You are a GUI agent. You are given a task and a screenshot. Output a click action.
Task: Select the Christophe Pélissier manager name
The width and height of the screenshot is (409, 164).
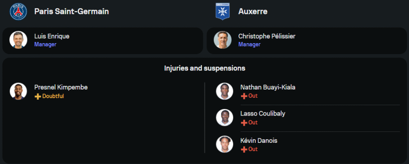(267, 36)
